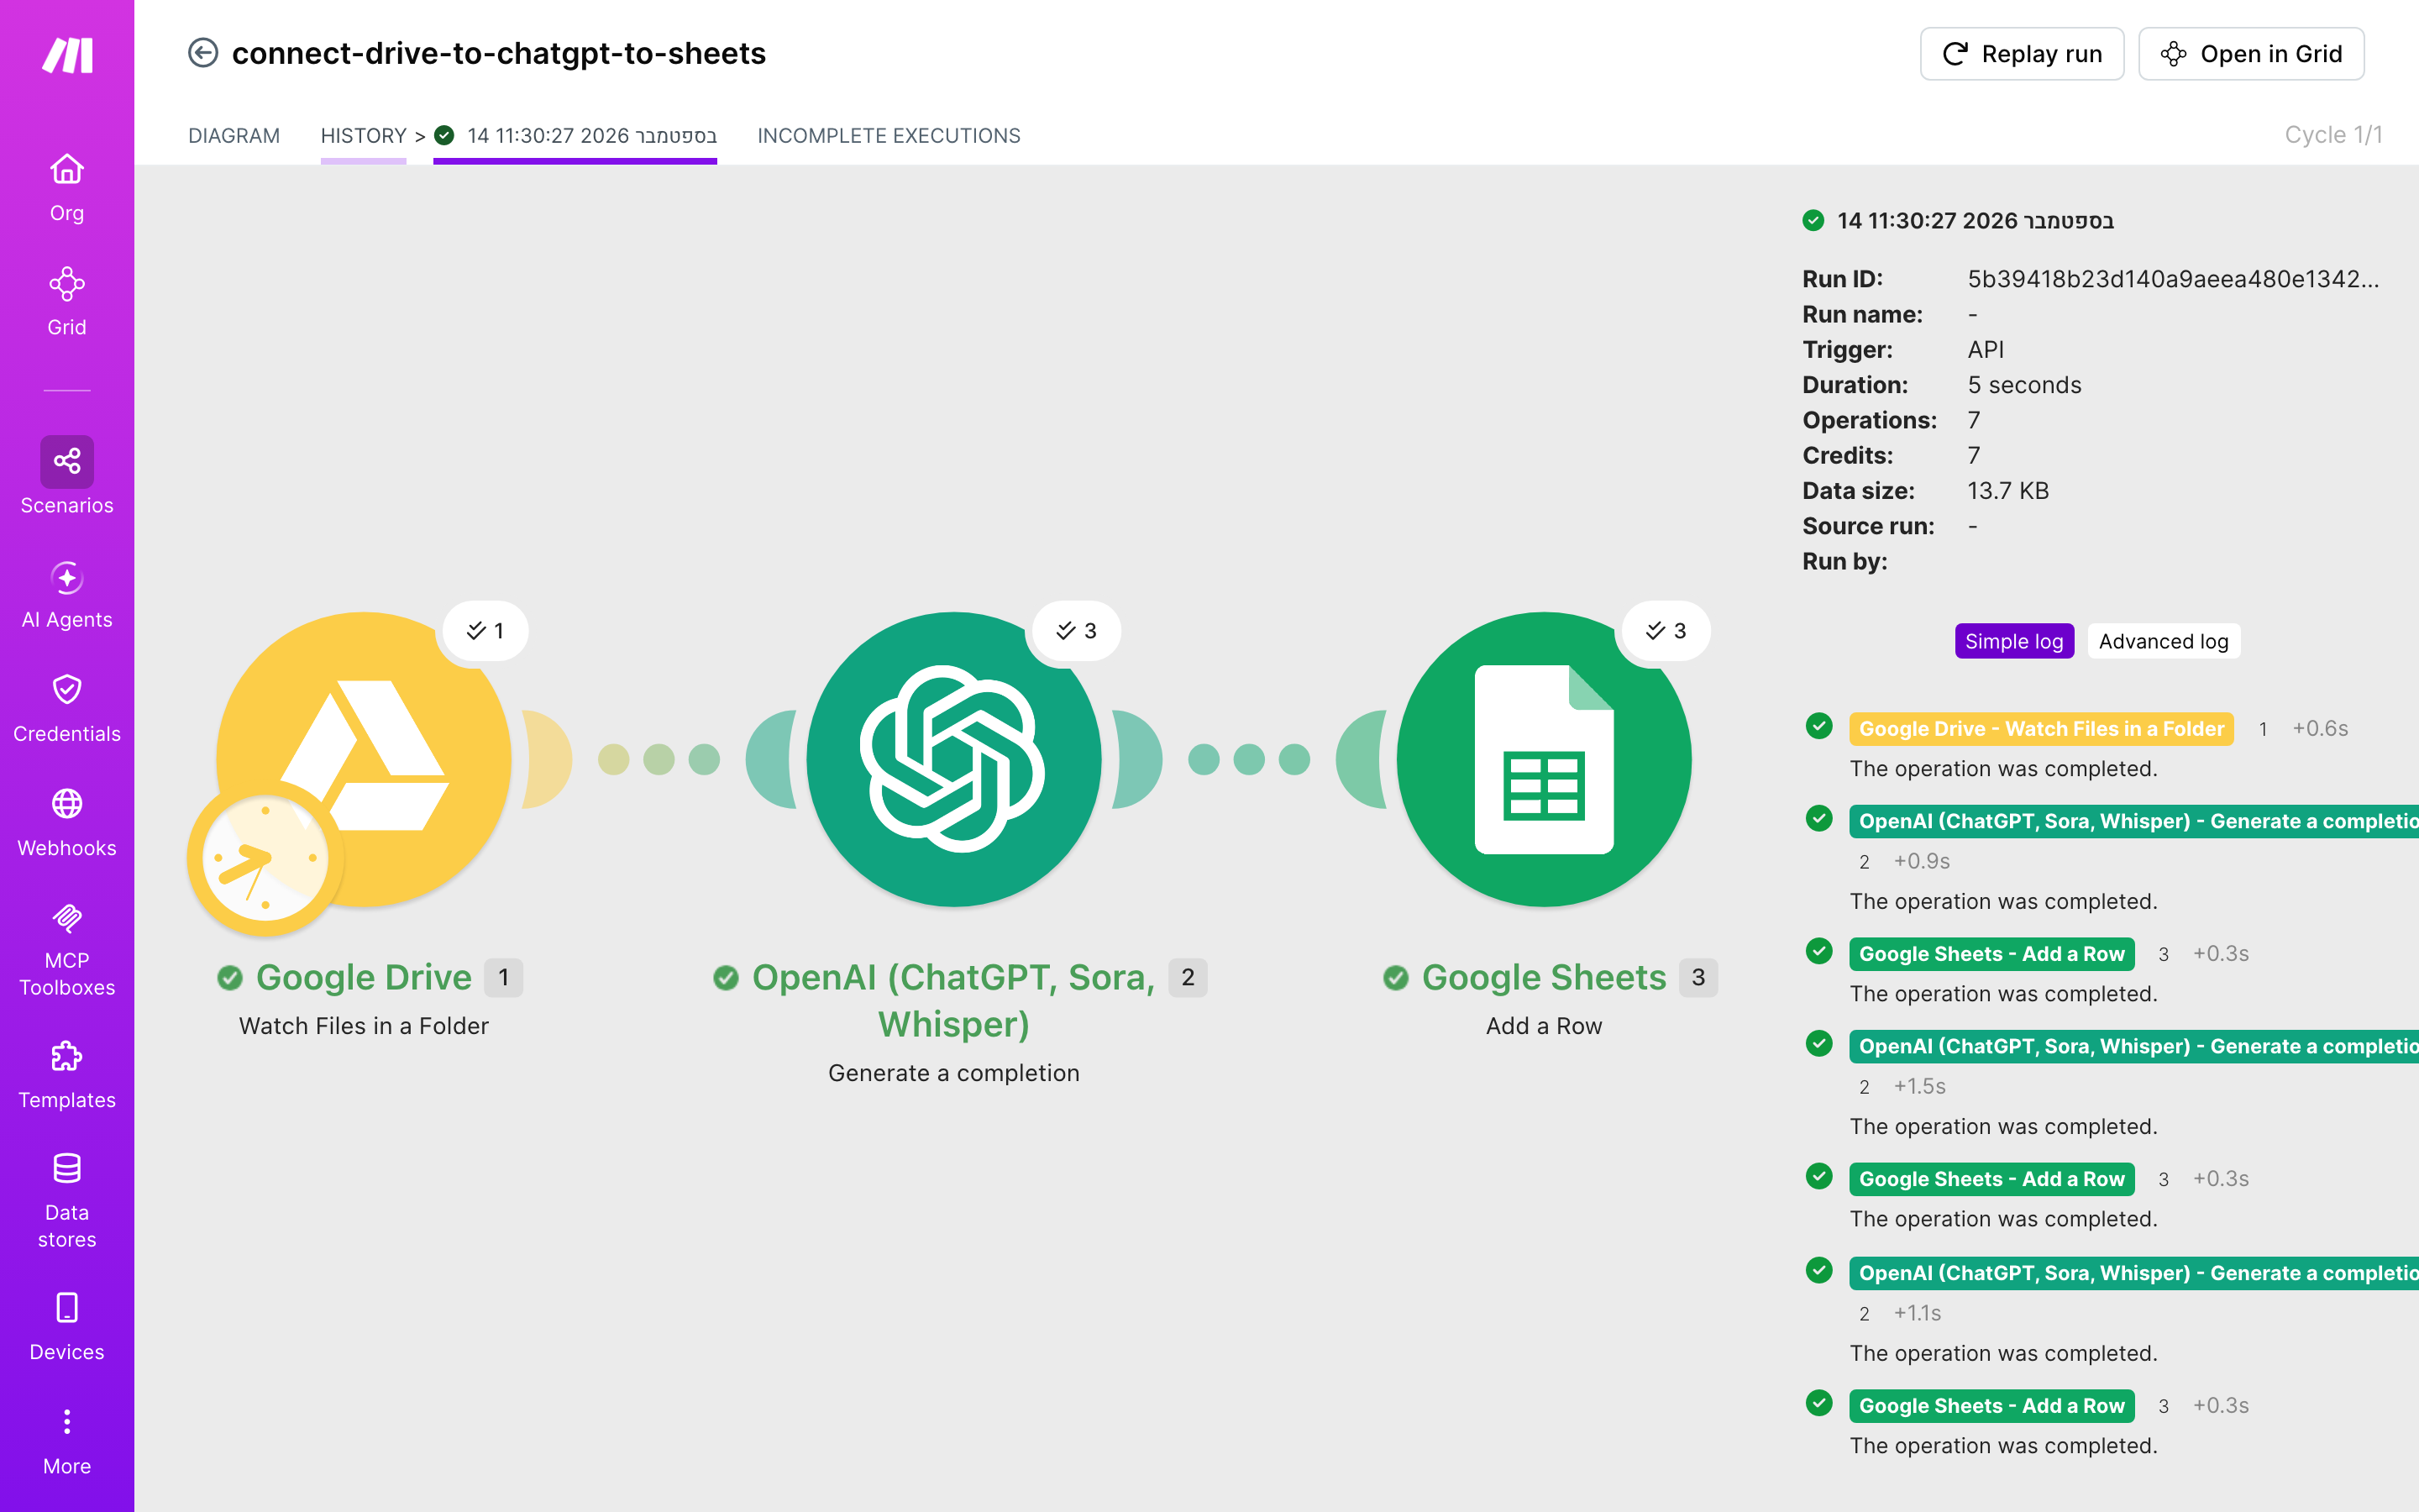Open the second OpenAI Generate a completion log entry
The width and height of the screenshot is (2419, 1512).
click(2134, 1046)
